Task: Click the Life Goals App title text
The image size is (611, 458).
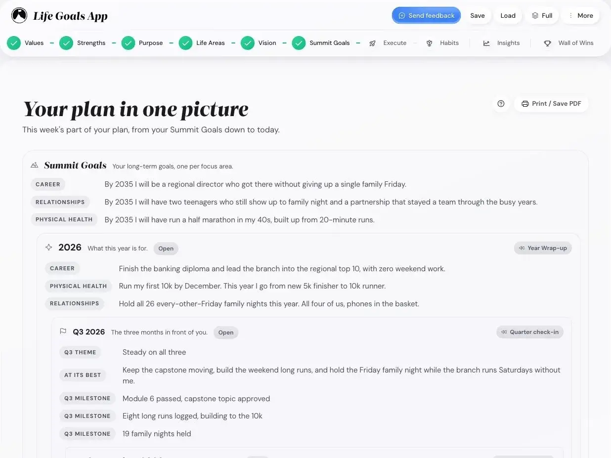Action: [x=70, y=16]
